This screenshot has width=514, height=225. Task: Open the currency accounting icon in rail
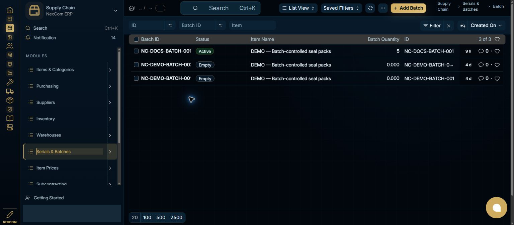[x=10, y=37]
